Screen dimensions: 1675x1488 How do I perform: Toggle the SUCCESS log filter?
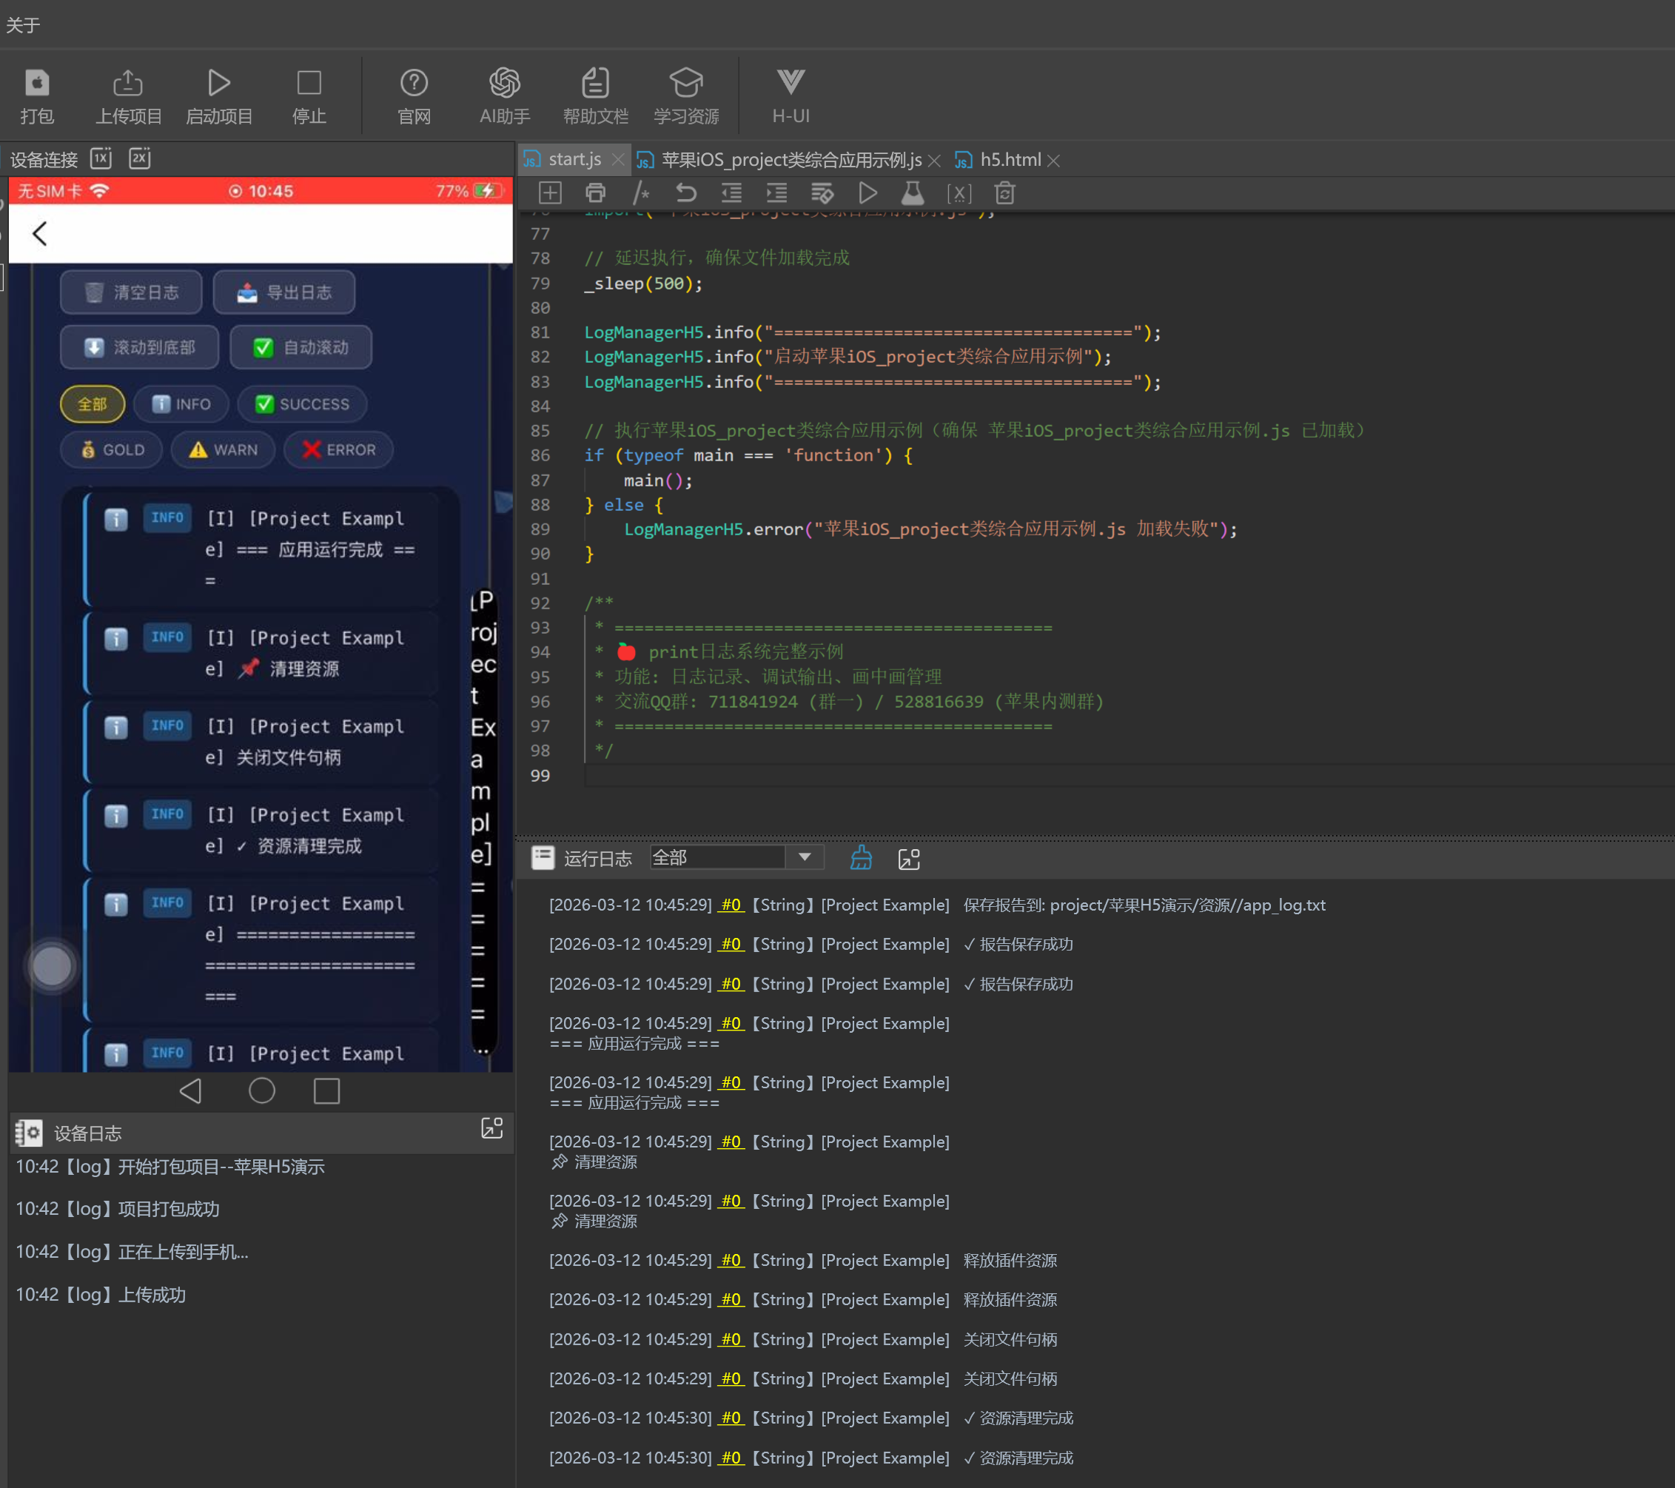(x=303, y=404)
